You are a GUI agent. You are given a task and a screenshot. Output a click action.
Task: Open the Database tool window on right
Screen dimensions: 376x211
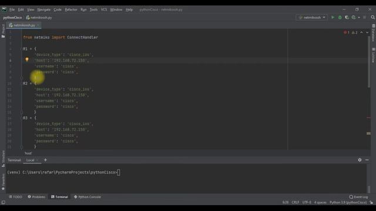click(x=374, y=33)
